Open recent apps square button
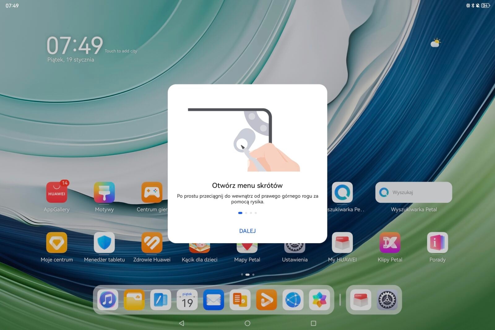Screen dimensions: 495x330 coord(313,323)
